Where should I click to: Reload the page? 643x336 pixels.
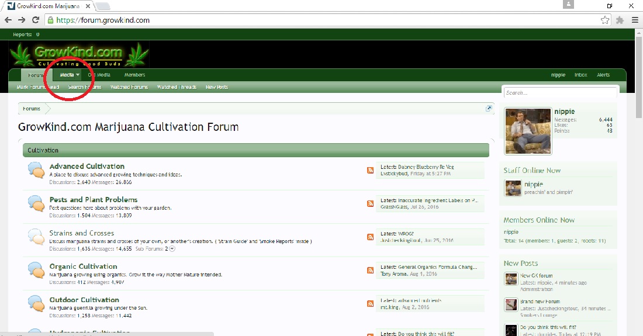[x=36, y=20]
